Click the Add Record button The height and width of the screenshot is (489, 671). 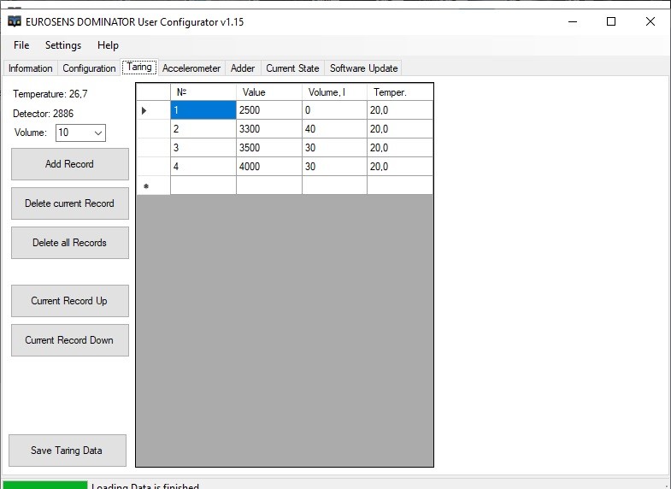(x=70, y=164)
